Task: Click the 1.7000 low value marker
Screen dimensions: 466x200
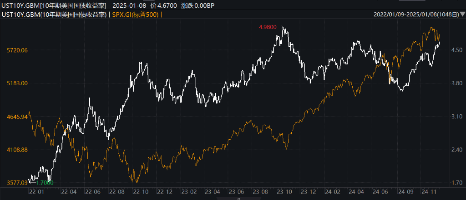Action: (x=45, y=183)
